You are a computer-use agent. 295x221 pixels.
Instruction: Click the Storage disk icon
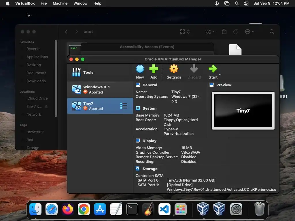pyautogui.click(x=138, y=169)
